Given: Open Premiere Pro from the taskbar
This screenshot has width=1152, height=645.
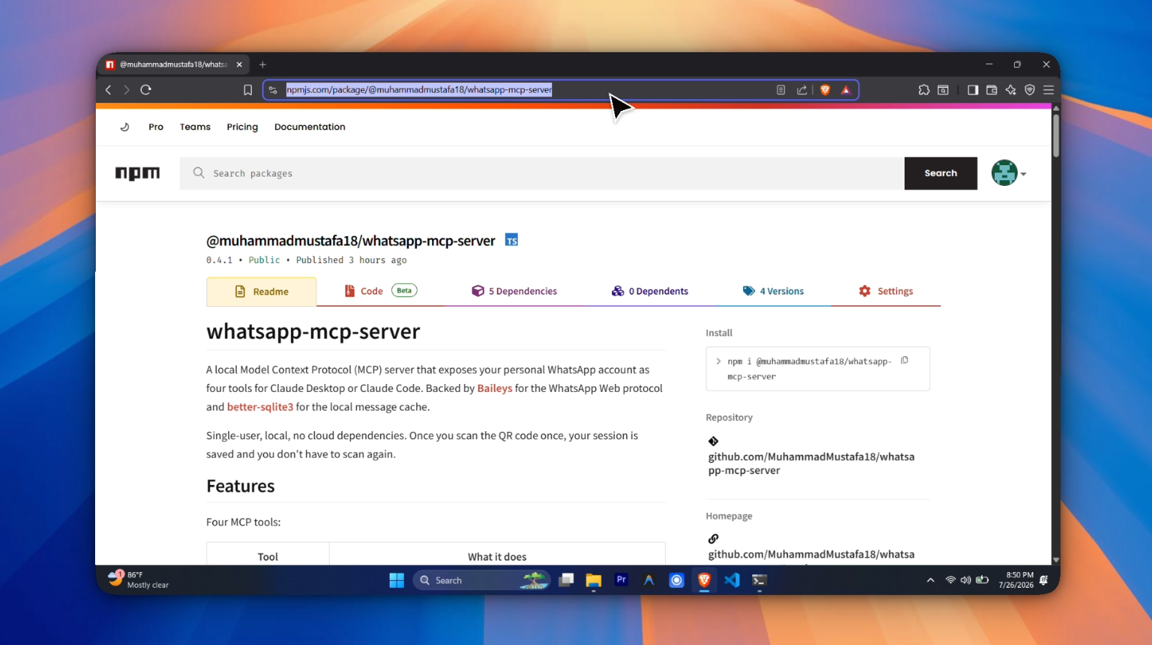Looking at the screenshot, I should [621, 581].
